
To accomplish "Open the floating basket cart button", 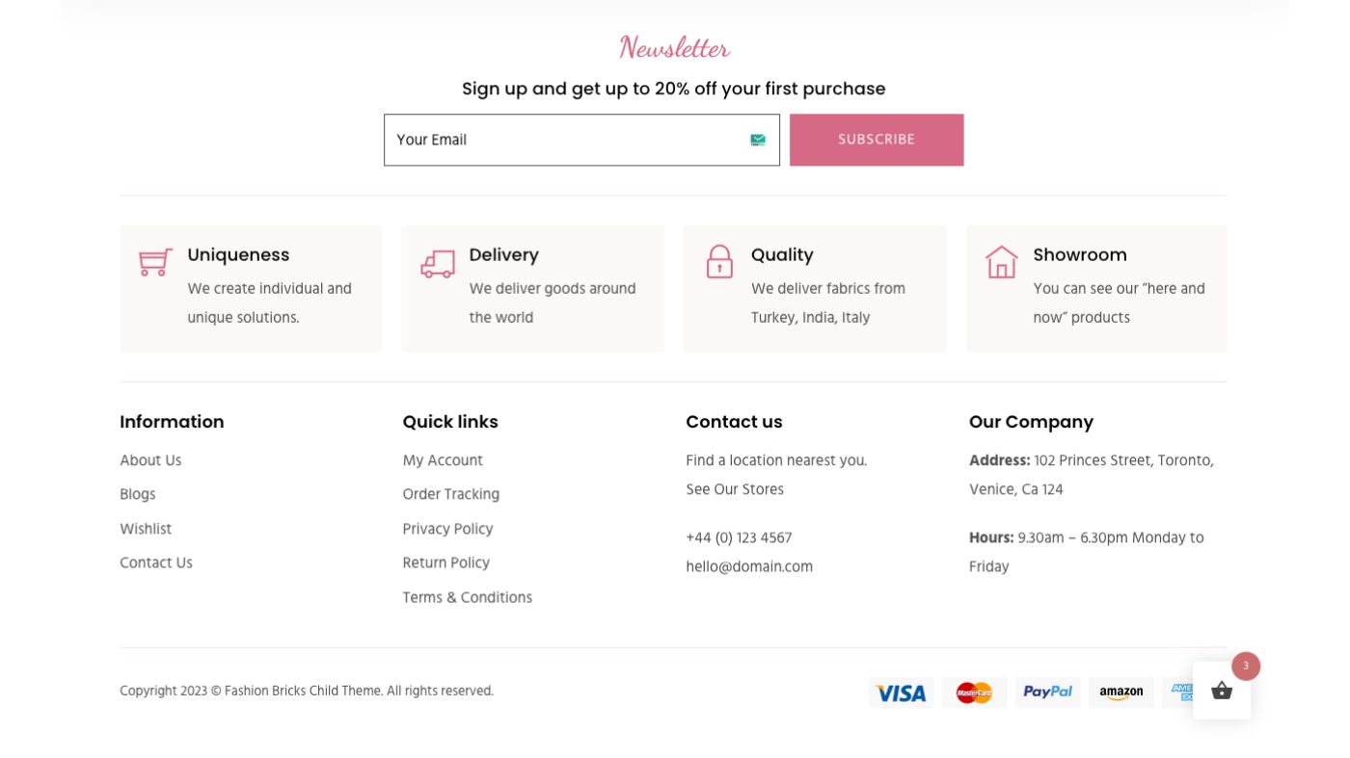I will [x=1221, y=691].
